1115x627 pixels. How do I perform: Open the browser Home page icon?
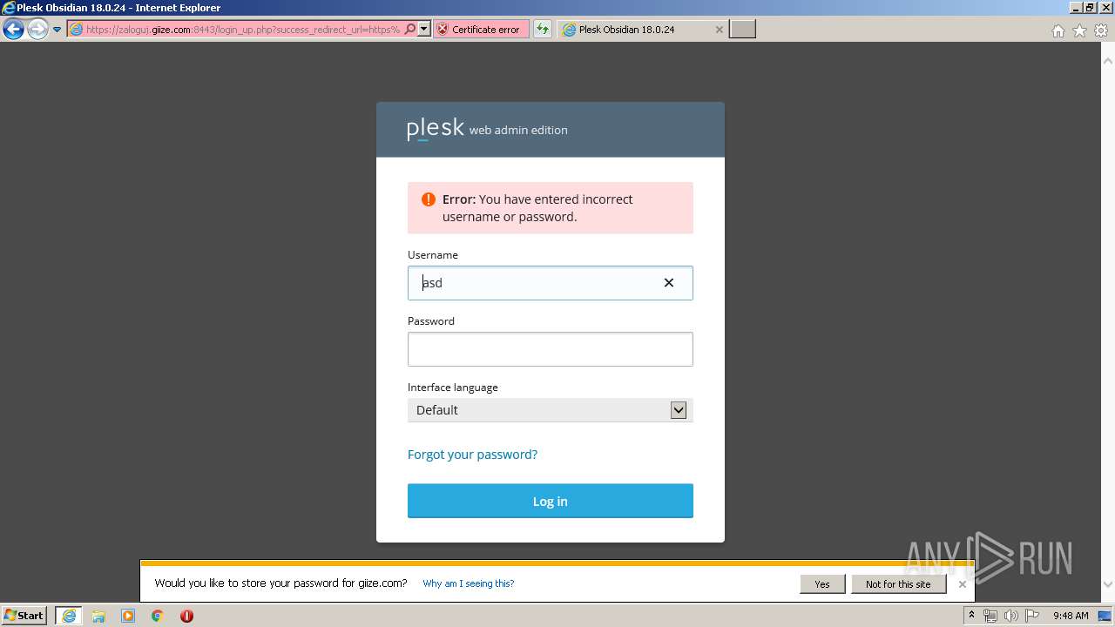(1058, 30)
